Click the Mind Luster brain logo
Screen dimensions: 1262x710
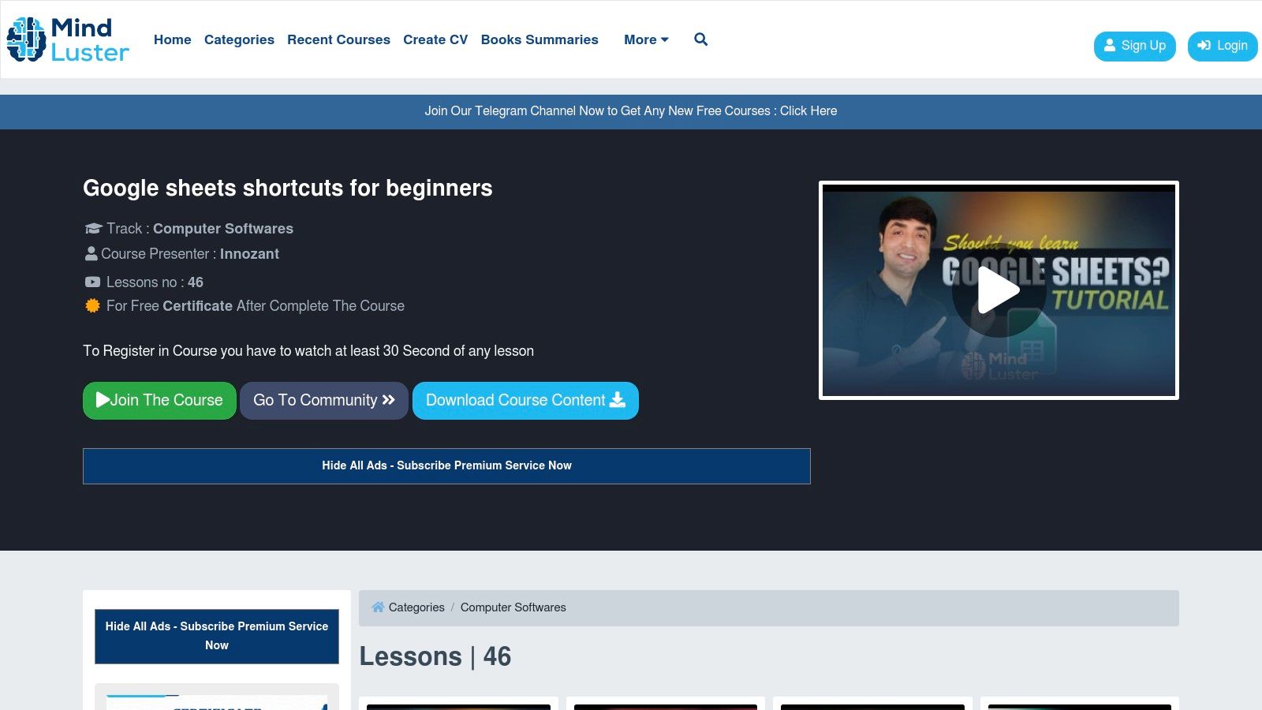coord(68,39)
